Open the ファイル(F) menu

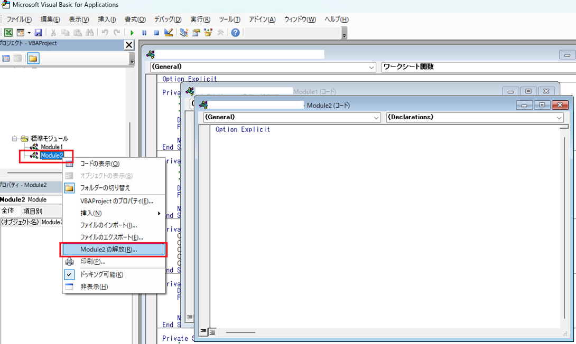[18, 20]
